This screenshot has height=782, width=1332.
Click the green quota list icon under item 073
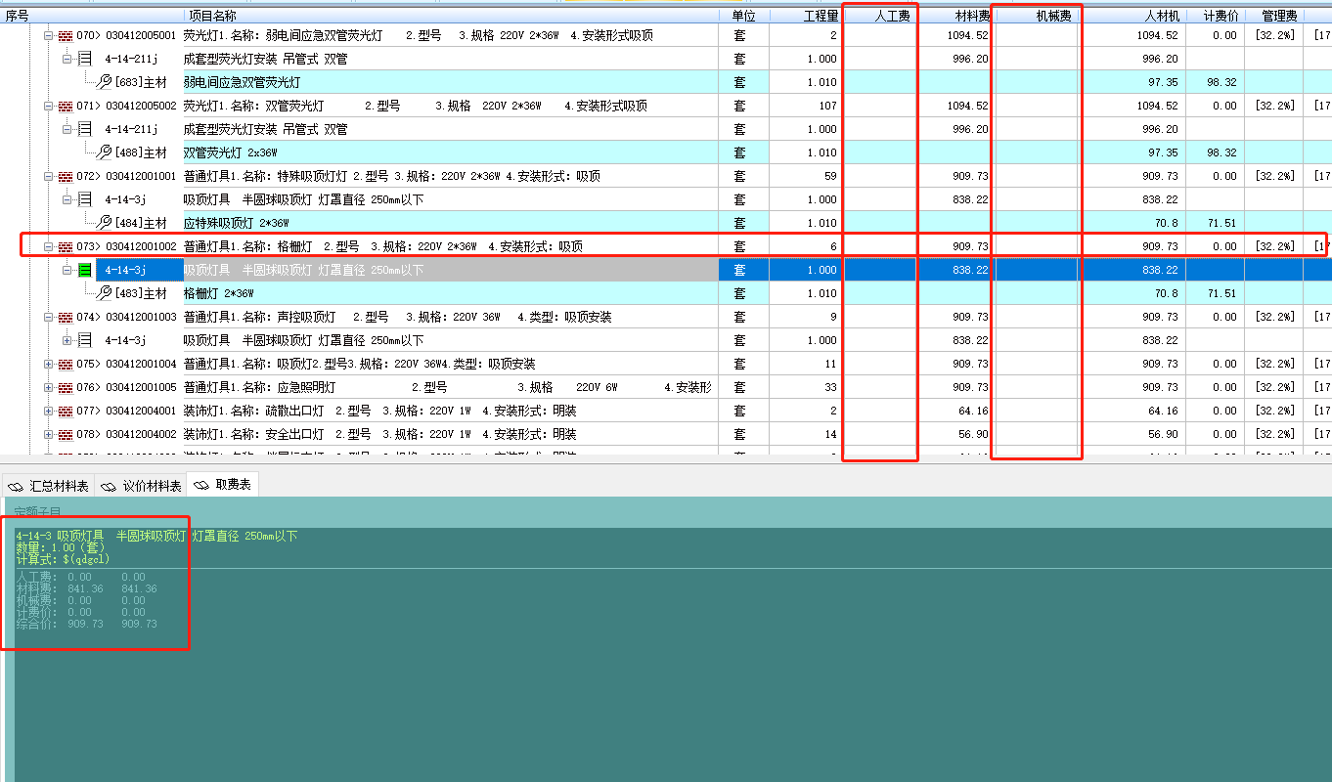pyautogui.click(x=85, y=270)
